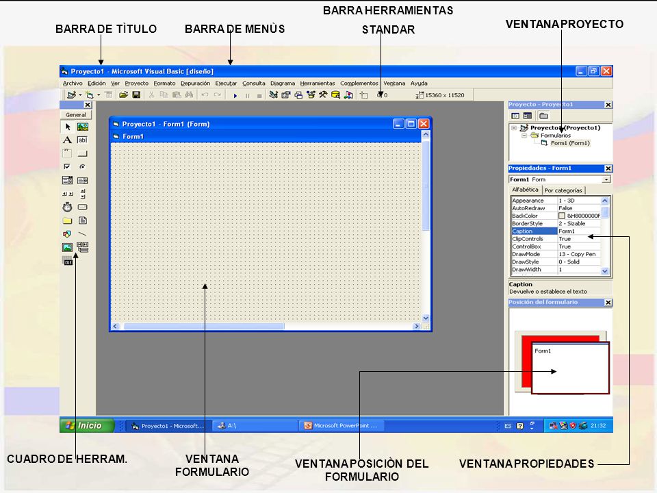Click the Find binoculars toolbar icon
657x493 pixels.
[189, 95]
